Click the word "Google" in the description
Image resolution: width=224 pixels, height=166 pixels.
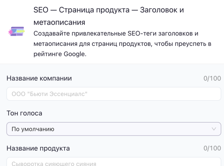pos(74,54)
